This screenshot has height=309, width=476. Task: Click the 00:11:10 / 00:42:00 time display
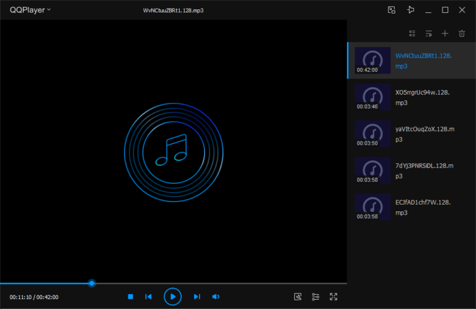click(x=34, y=297)
